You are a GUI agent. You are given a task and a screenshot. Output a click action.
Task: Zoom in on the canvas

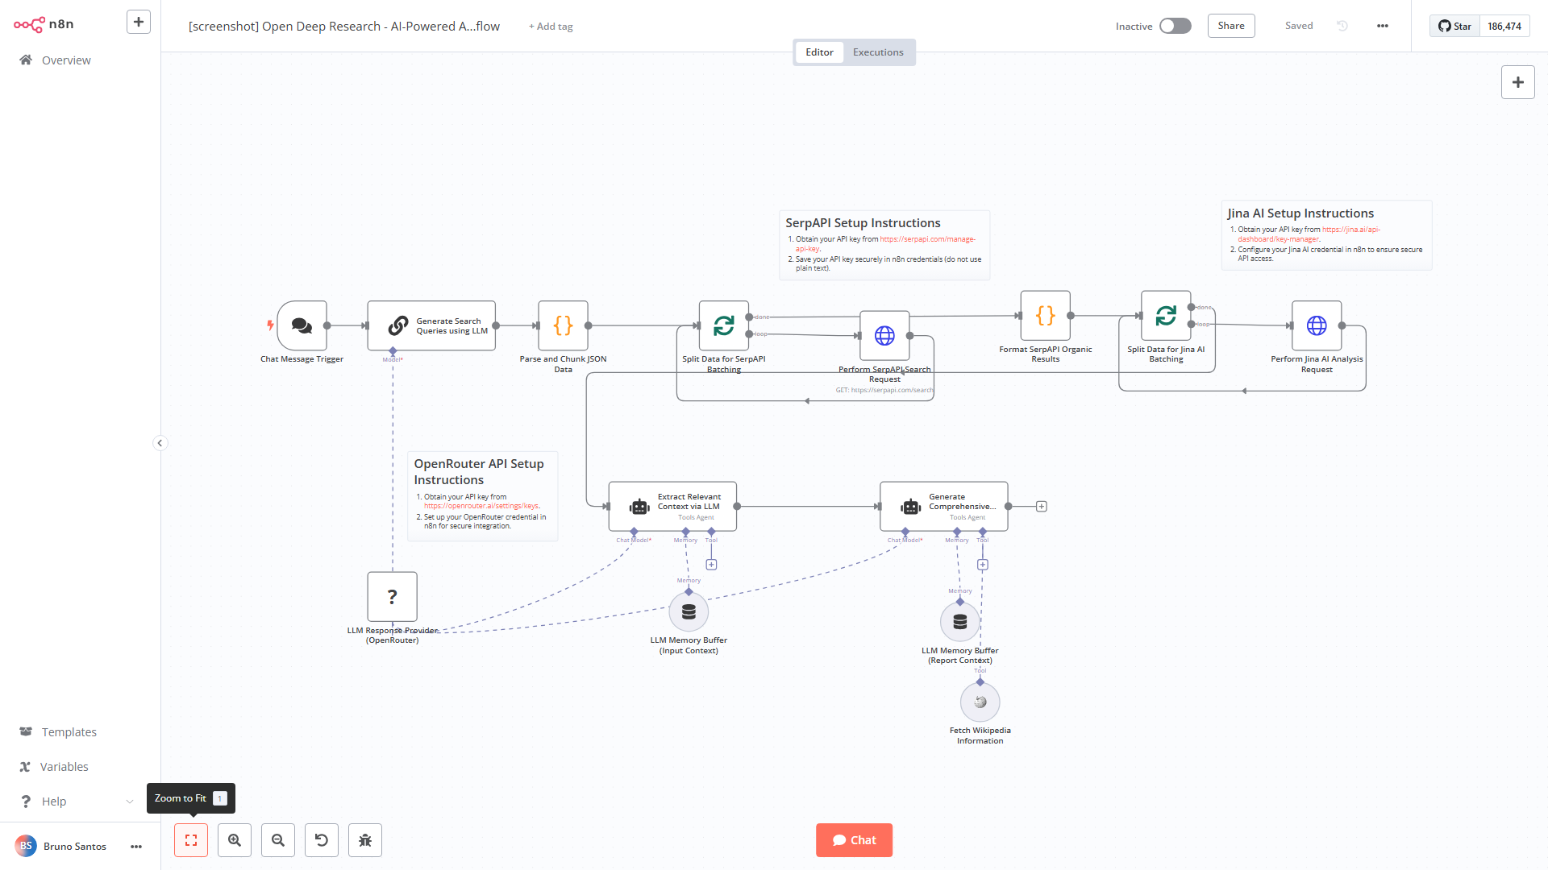tap(235, 840)
